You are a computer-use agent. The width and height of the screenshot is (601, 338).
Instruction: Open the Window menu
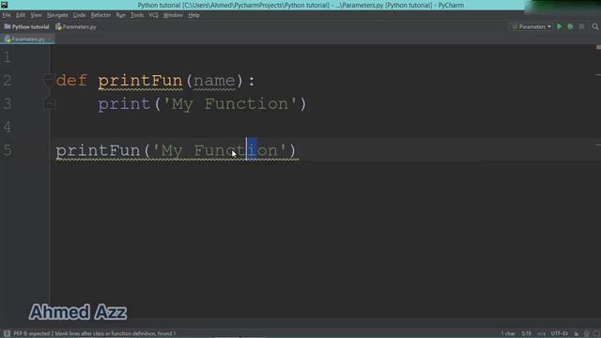pos(173,15)
